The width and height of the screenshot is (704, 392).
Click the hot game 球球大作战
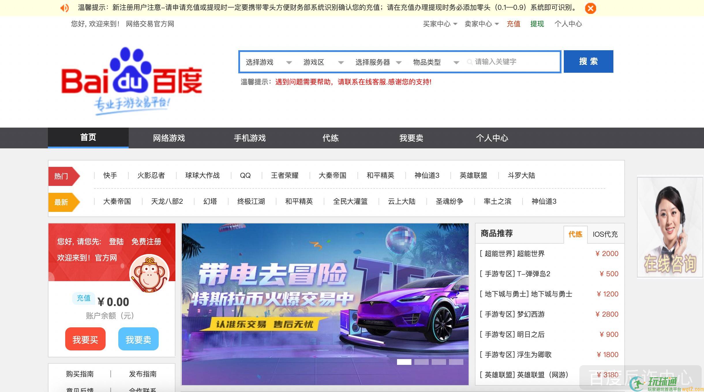pos(202,176)
